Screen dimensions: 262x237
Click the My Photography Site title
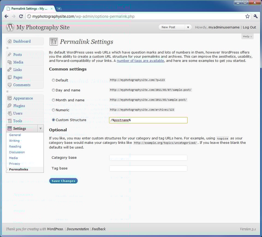[x=43, y=27]
